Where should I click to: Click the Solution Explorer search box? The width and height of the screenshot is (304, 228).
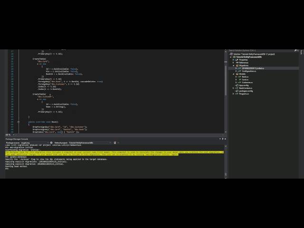pyautogui.click(x=261, y=50)
